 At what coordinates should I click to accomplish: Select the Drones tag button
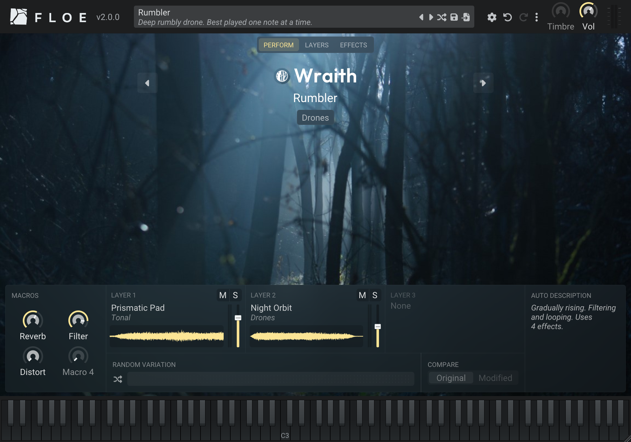point(315,118)
